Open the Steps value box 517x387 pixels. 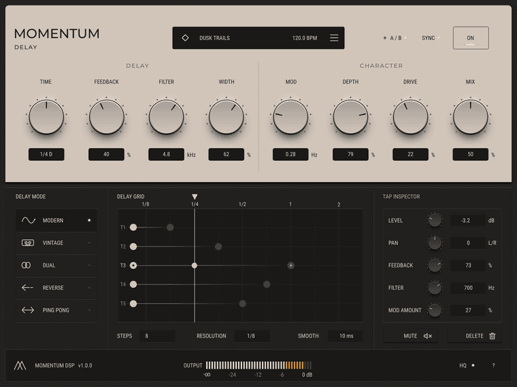pos(157,336)
